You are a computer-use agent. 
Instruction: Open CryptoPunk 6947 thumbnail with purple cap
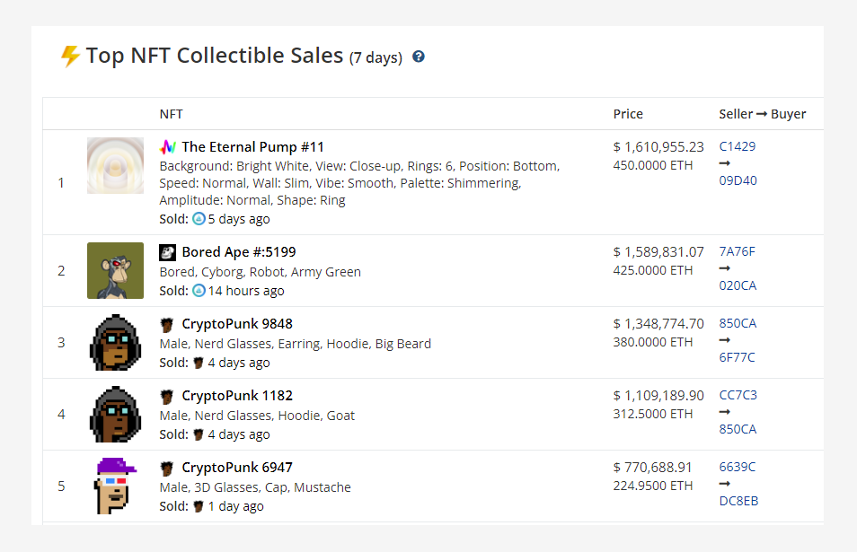coord(115,486)
